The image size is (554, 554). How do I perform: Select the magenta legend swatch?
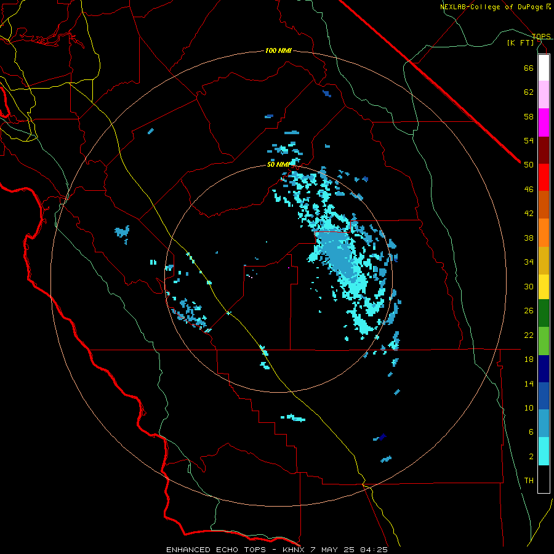pyautogui.click(x=544, y=122)
